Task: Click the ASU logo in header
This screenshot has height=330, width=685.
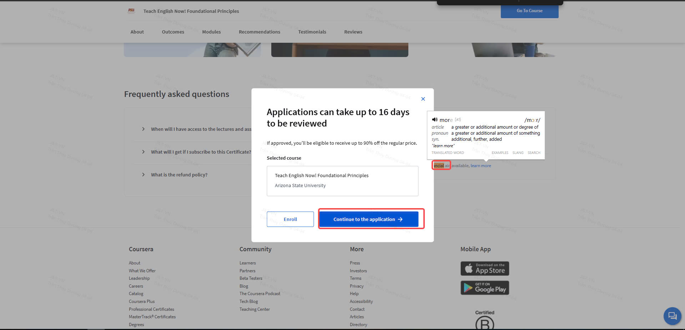Action: [x=131, y=11]
